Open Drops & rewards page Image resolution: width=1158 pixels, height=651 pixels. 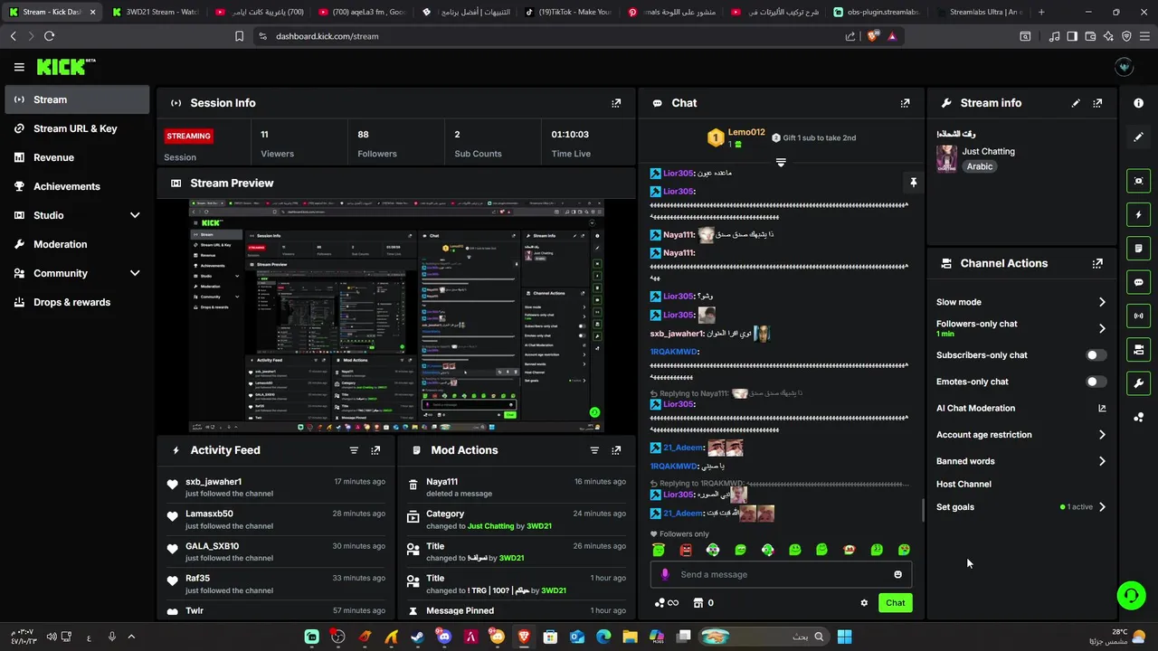(x=77, y=302)
